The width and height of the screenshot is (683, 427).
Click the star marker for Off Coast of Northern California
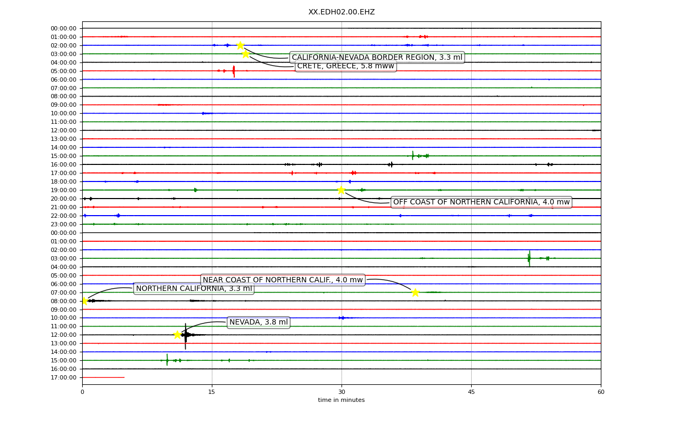(x=341, y=190)
